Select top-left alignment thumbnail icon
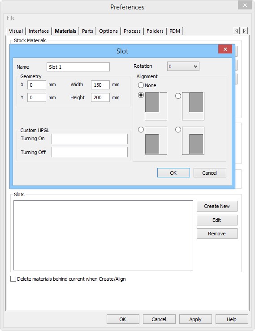 click(156, 106)
